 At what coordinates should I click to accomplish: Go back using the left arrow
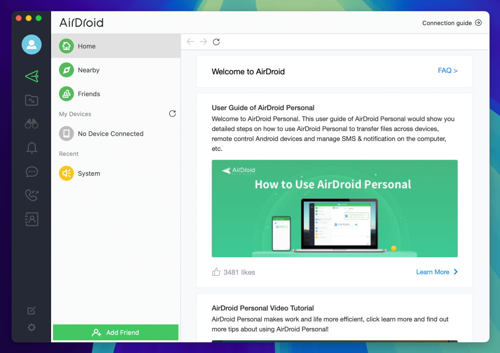tap(190, 42)
